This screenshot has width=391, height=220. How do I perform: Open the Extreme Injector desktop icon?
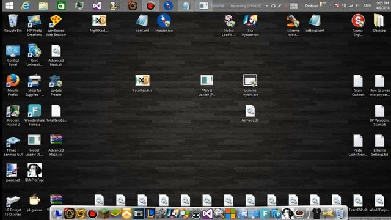click(x=293, y=26)
